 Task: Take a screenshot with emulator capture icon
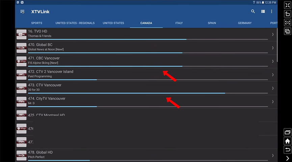click(x=288, y=23)
